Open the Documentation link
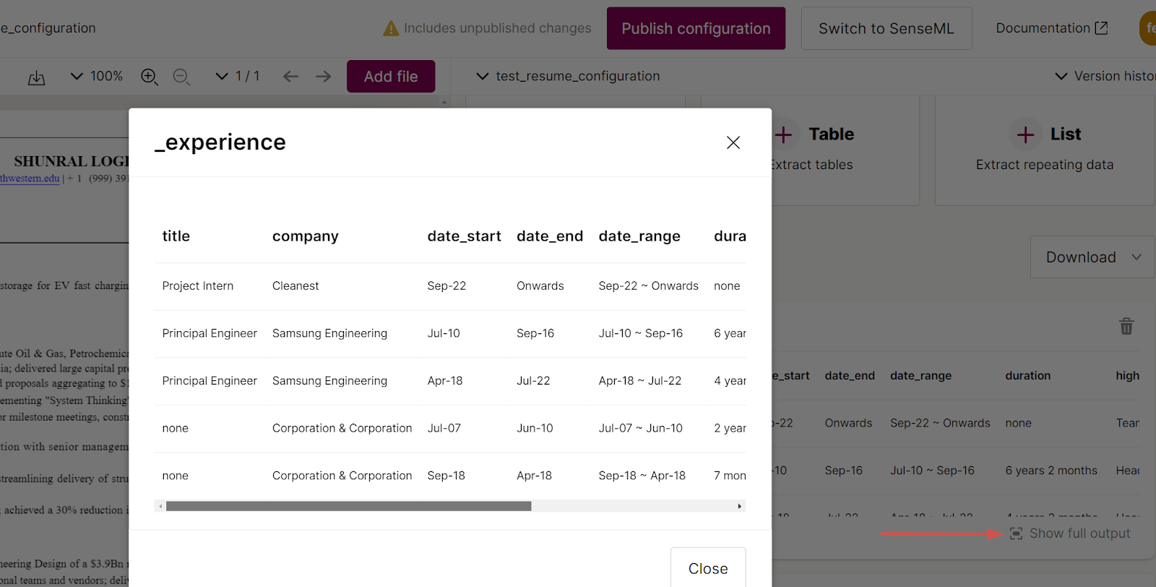Screen dimensions: 1156x587 1051,28
